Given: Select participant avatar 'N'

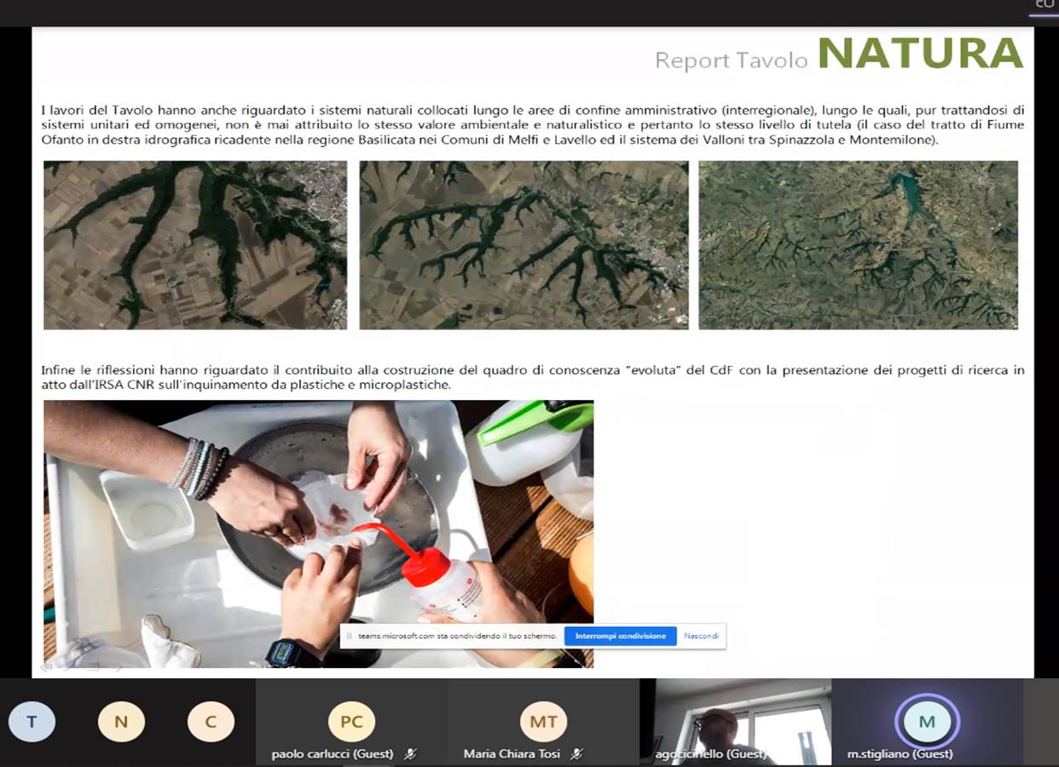Looking at the screenshot, I should click(121, 722).
